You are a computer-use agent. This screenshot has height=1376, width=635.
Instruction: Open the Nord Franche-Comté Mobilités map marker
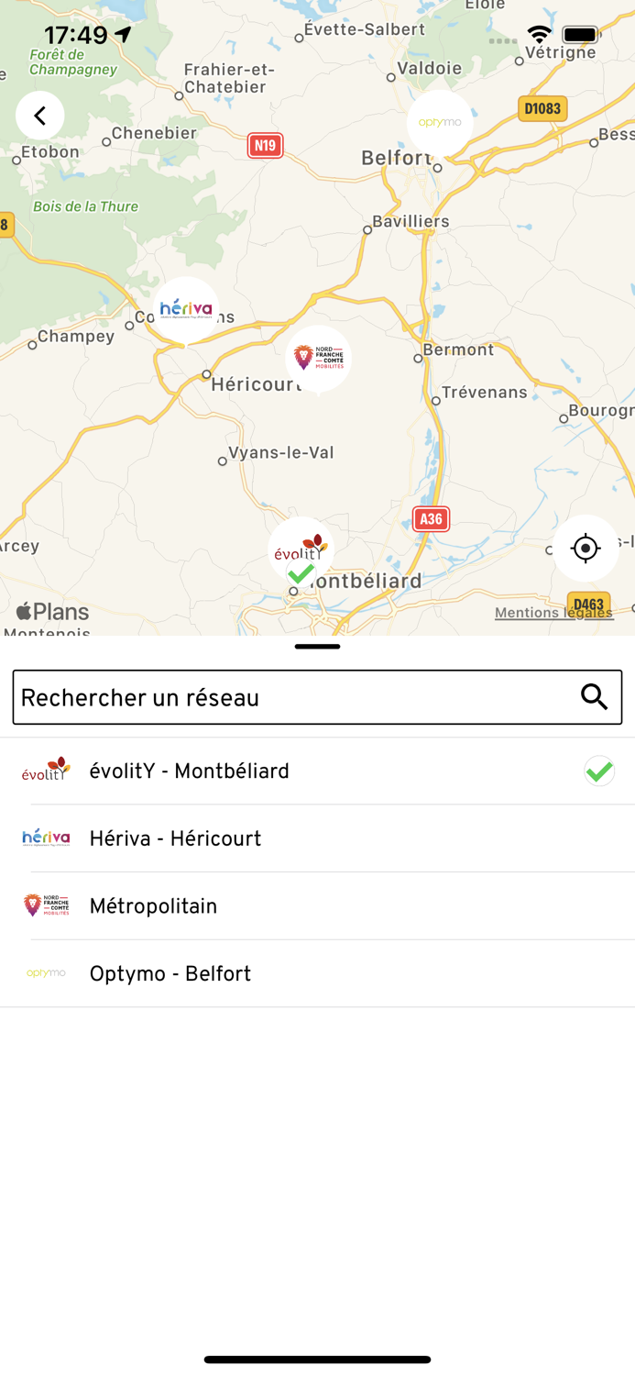pos(318,358)
